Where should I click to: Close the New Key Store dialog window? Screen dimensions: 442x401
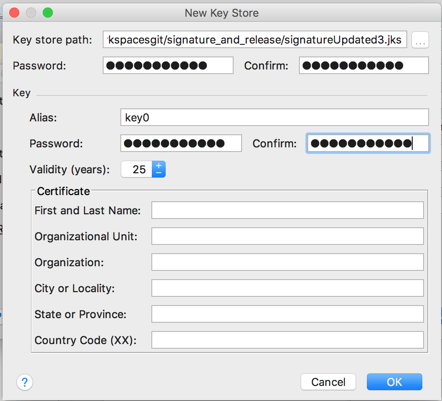pyautogui.click(x=14, y=13)
